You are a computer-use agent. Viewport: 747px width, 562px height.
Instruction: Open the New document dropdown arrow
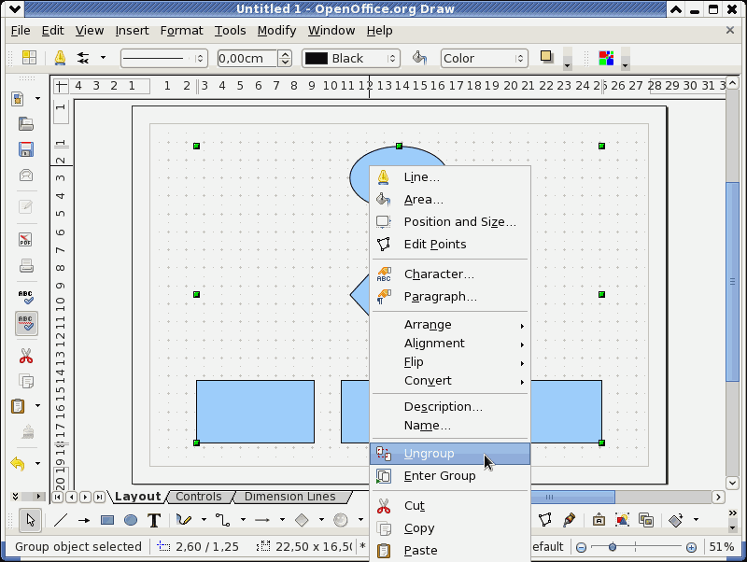[x=37, y=99]
